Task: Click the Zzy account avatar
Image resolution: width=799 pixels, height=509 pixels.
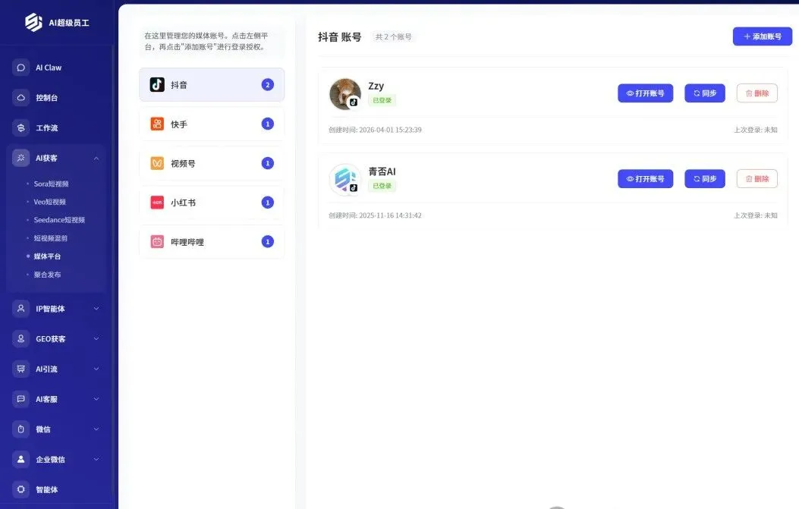Action: [345, 93]
